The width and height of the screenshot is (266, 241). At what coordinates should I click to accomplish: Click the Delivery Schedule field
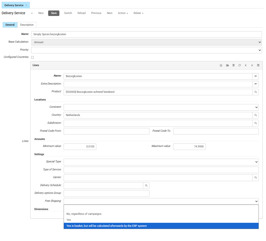(103, 186)
